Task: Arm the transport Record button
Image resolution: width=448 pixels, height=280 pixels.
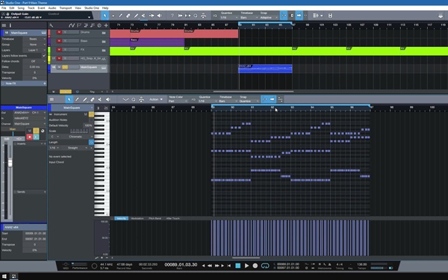Action: (255, 266)
